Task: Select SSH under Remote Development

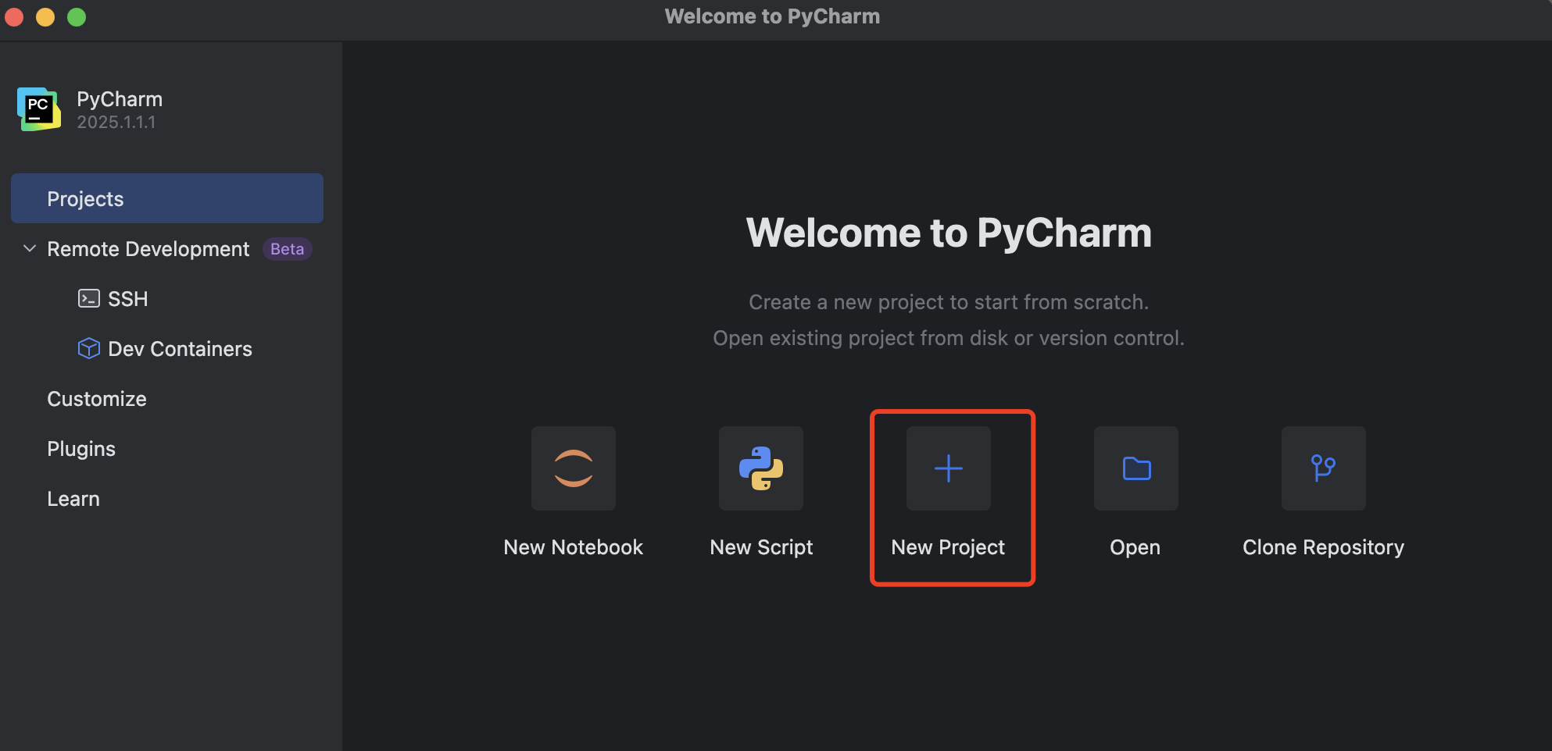Action: [x=128, y=299]
